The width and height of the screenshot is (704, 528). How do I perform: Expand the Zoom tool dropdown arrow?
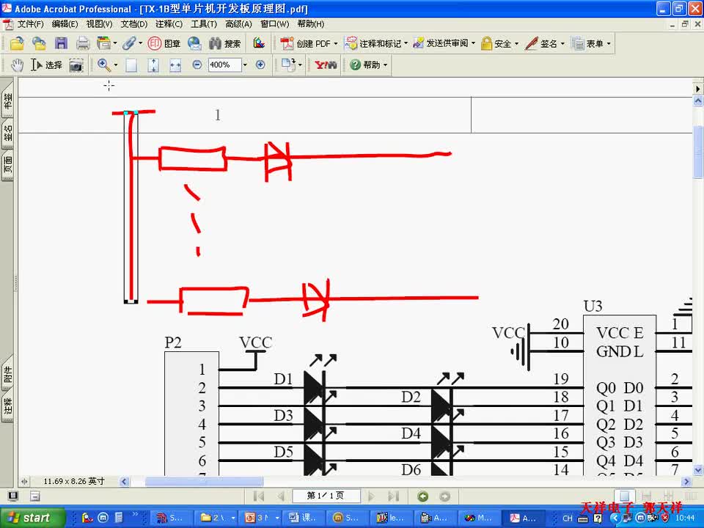click(116, 65)
